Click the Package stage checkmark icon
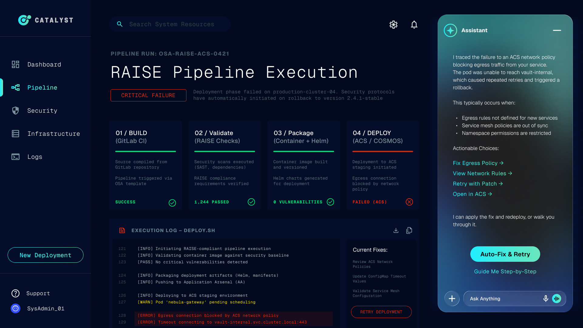 click(330, 202)
